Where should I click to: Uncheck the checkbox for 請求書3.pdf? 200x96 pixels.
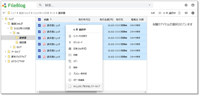pyautogui.click(x=39, y=38)
